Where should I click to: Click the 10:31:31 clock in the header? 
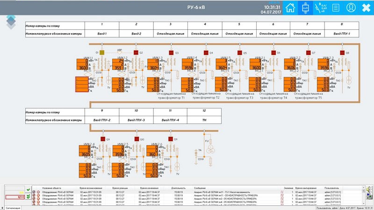[x=272, y=7]
